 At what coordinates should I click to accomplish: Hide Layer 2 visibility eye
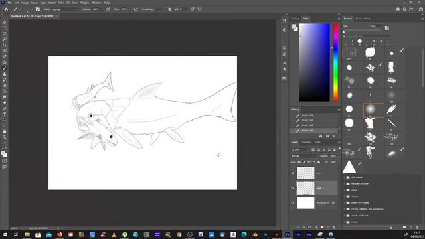pyautogui.click(x=293, y=188)
